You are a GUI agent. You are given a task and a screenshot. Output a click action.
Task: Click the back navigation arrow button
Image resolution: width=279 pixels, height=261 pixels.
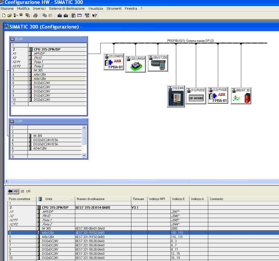pos(10,191)
